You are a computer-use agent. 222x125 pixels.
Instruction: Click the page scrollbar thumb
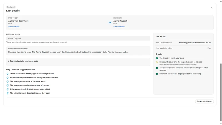click(221, 92)
